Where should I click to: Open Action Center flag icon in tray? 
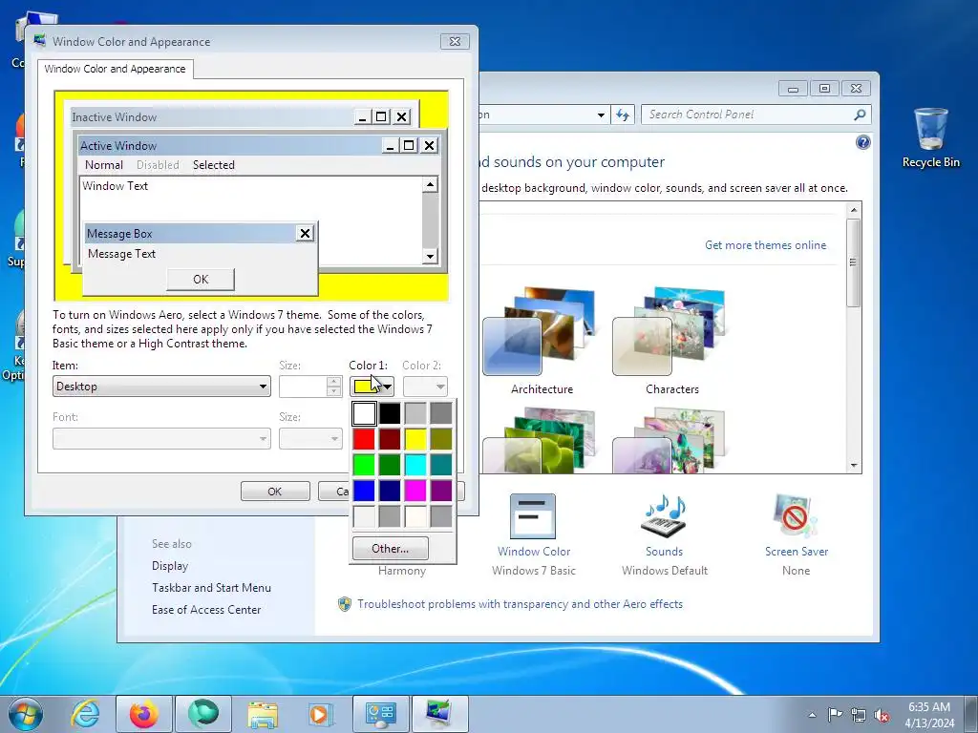tap(835, 714)
